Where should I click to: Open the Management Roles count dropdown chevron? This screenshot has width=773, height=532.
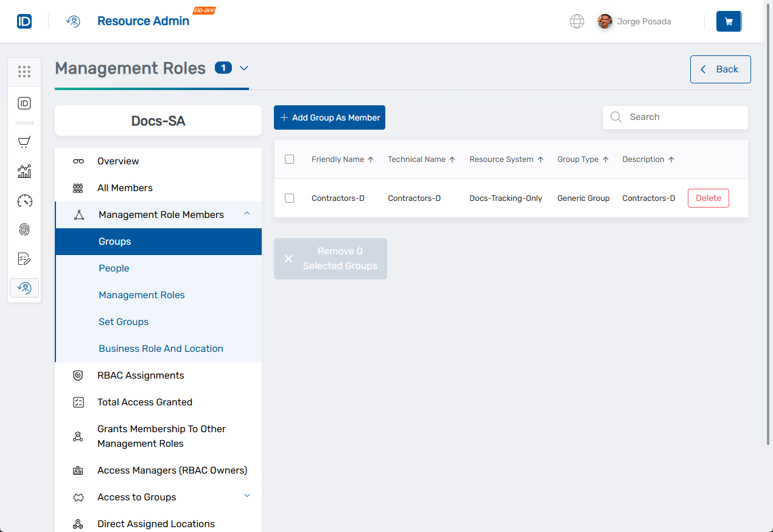tap(244, 69)
